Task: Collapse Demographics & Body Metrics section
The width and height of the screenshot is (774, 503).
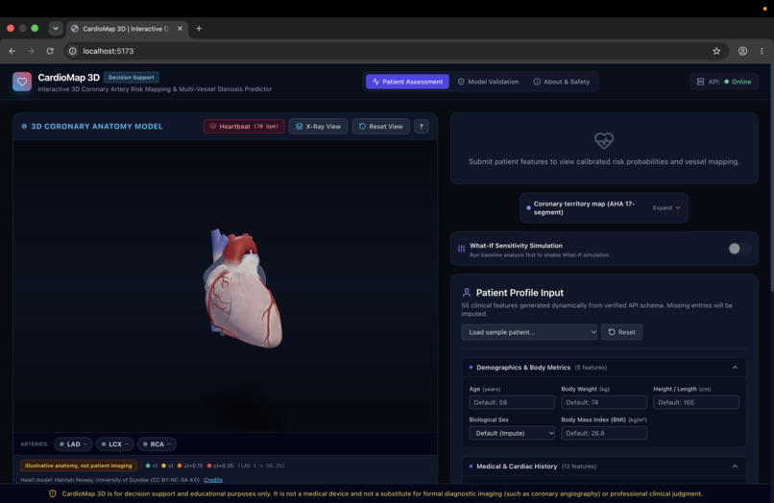Action: click(x=604, y=368)
